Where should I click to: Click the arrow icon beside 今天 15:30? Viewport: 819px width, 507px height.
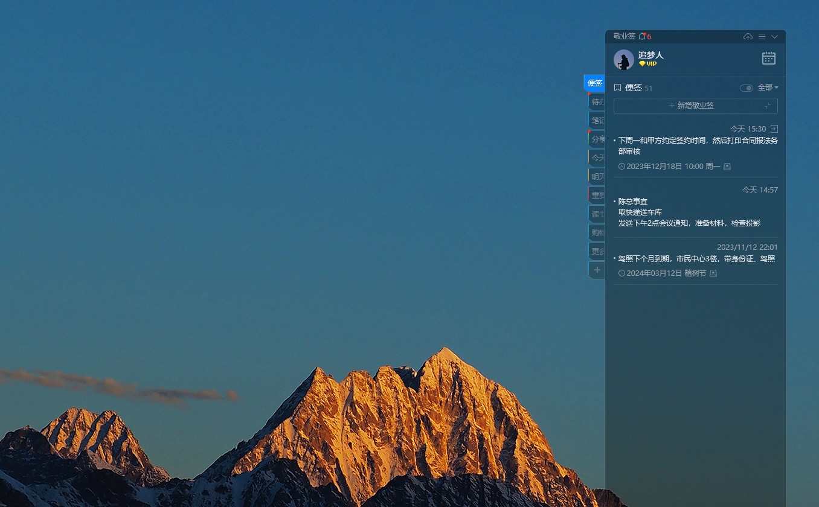tap(774, 129)
